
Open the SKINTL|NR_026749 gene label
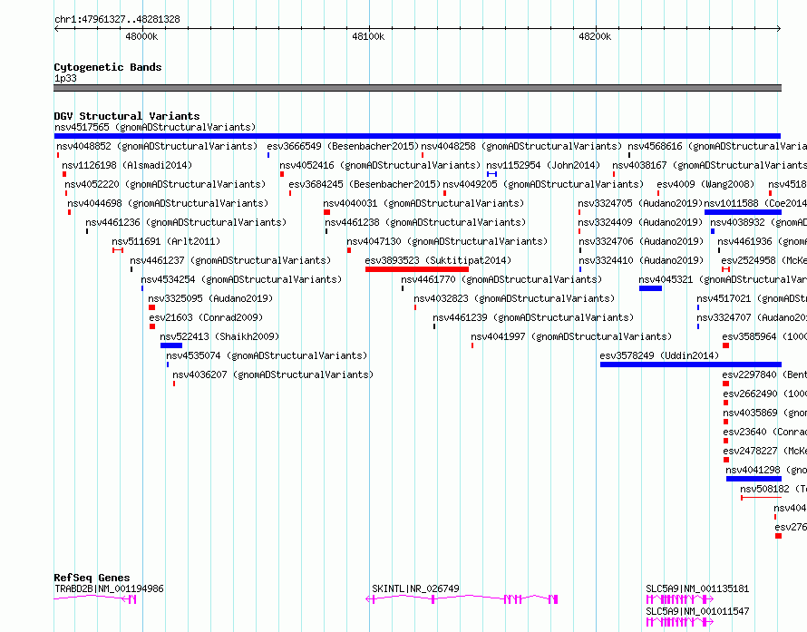(x=415, y=588)
